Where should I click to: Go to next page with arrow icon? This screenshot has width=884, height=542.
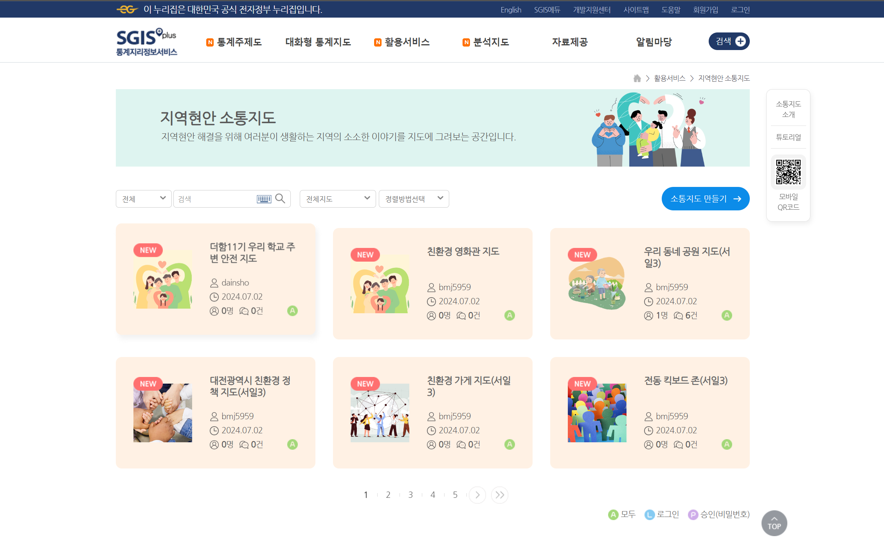[x=477, y=495]
